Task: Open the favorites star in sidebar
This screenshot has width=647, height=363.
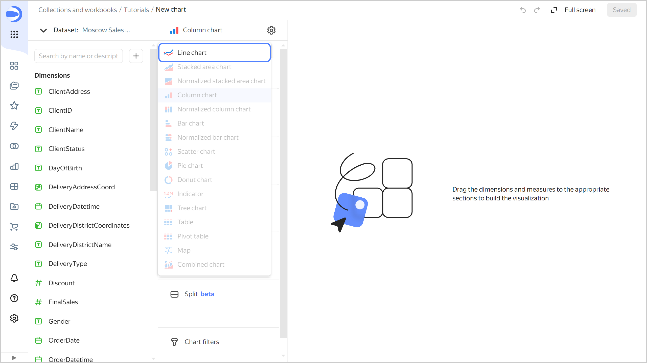Action: [14, 106]
